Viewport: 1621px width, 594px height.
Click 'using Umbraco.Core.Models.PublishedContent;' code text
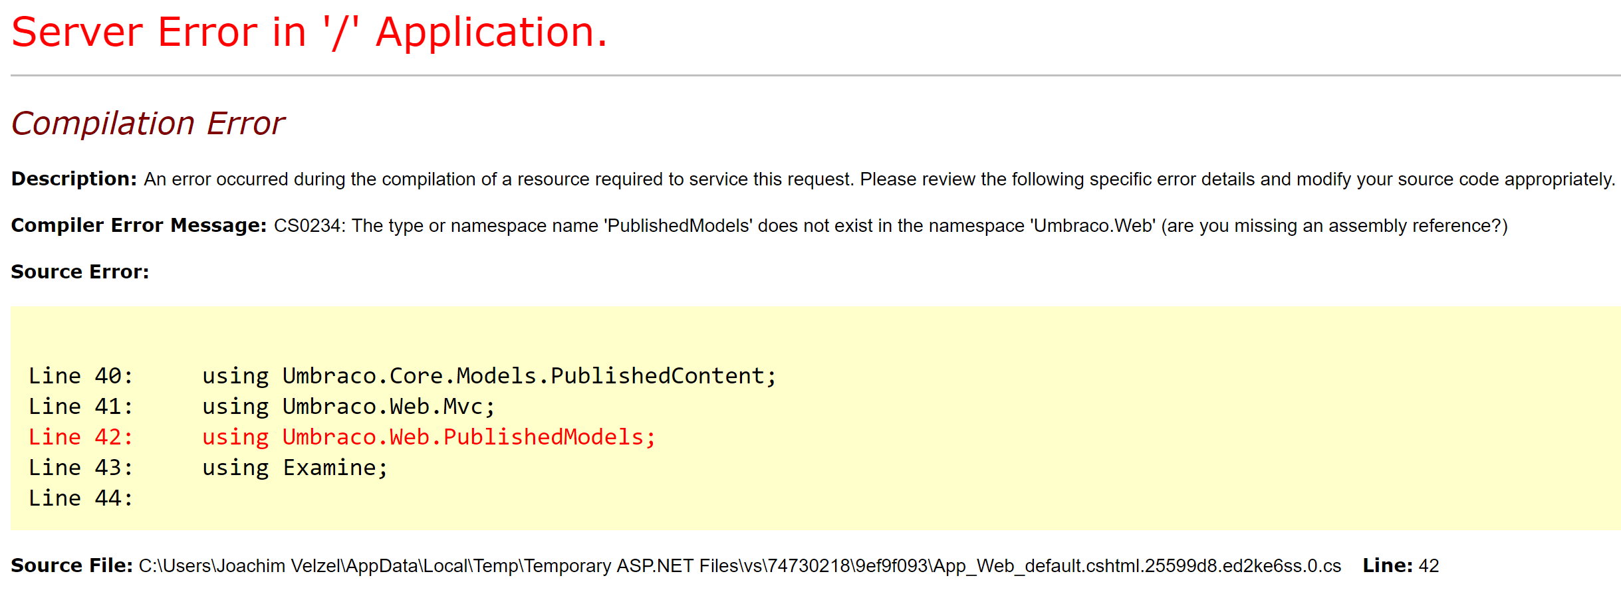489,376
